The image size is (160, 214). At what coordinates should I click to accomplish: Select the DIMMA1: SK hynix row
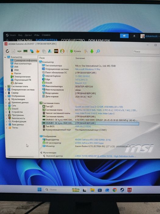tap(90, 120)
